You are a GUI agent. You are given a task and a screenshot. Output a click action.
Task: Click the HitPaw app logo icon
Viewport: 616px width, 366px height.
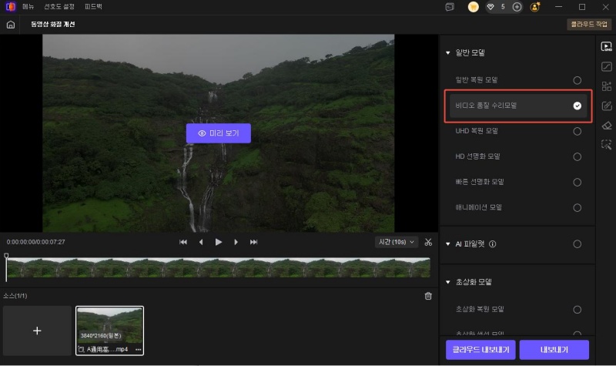(x=11, y=7)
